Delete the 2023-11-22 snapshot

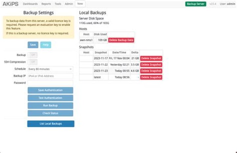click(151, 65)
